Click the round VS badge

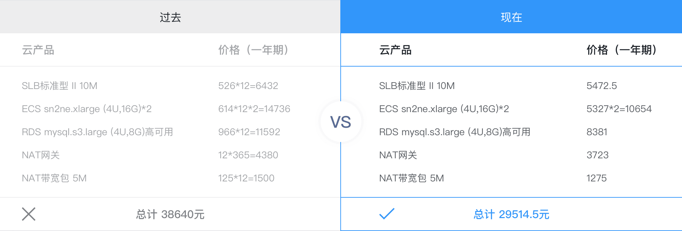pos(341,122)
